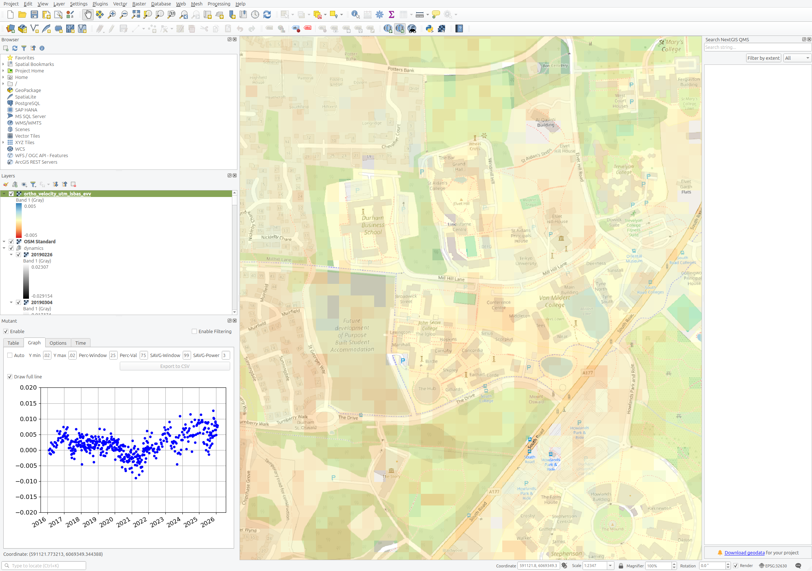The image size is (812, 571).
Task: Toggle visibility of layer 20190226
Action: [x=18, y=255]
